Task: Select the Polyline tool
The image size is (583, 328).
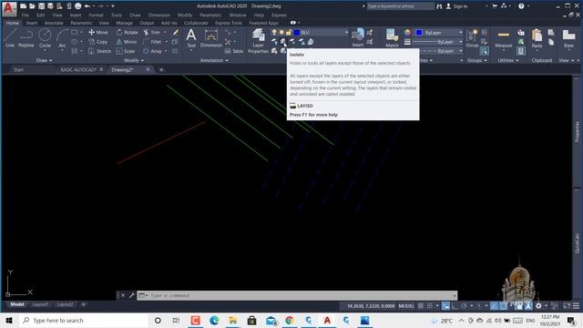Action: [x=26, y=38]
